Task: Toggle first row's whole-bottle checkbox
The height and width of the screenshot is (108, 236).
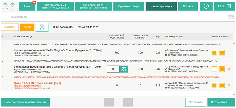Action: point(214,52)
